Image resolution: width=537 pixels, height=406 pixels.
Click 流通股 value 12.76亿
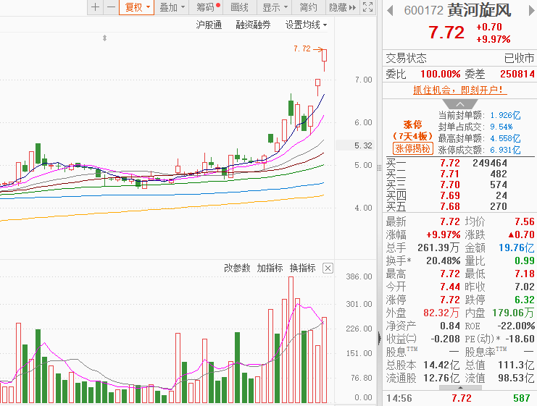coord(441,378)
